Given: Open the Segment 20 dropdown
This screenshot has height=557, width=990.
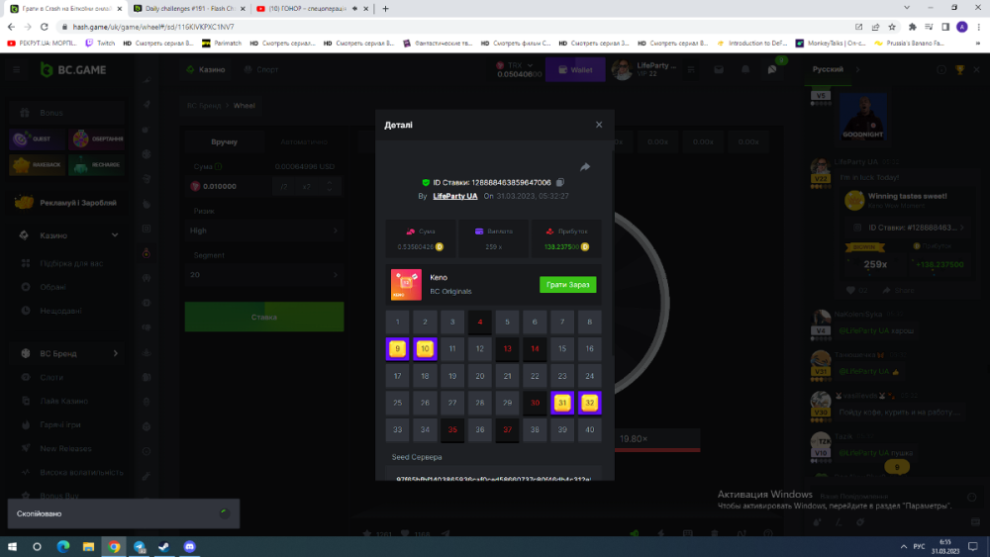Looking at the screenshot, I should tap(263, 274).
